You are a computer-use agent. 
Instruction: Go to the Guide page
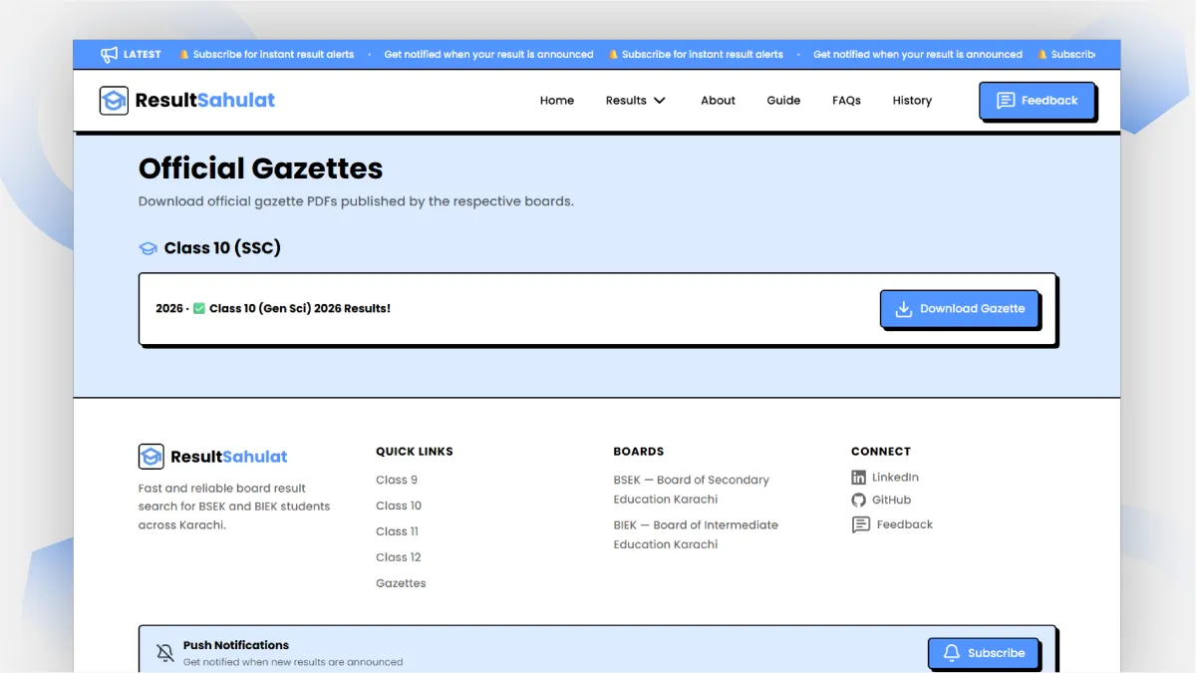(783, 101)
